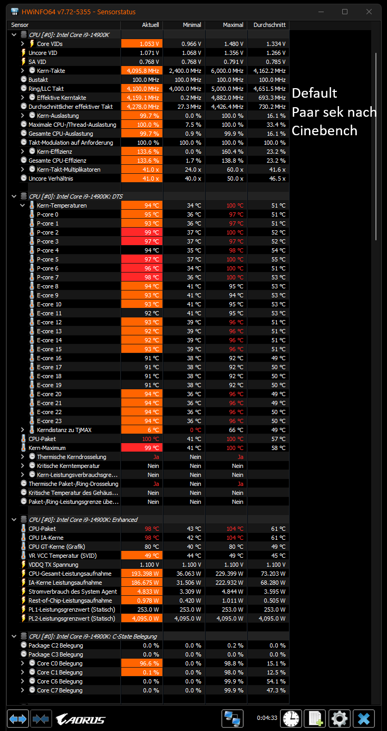Image resolution: width=387 pixels, height=731 pixels.
Task: Collapse the Kern-Temperaturen tree
Action: pyautogui.click(x=23, y=205)
